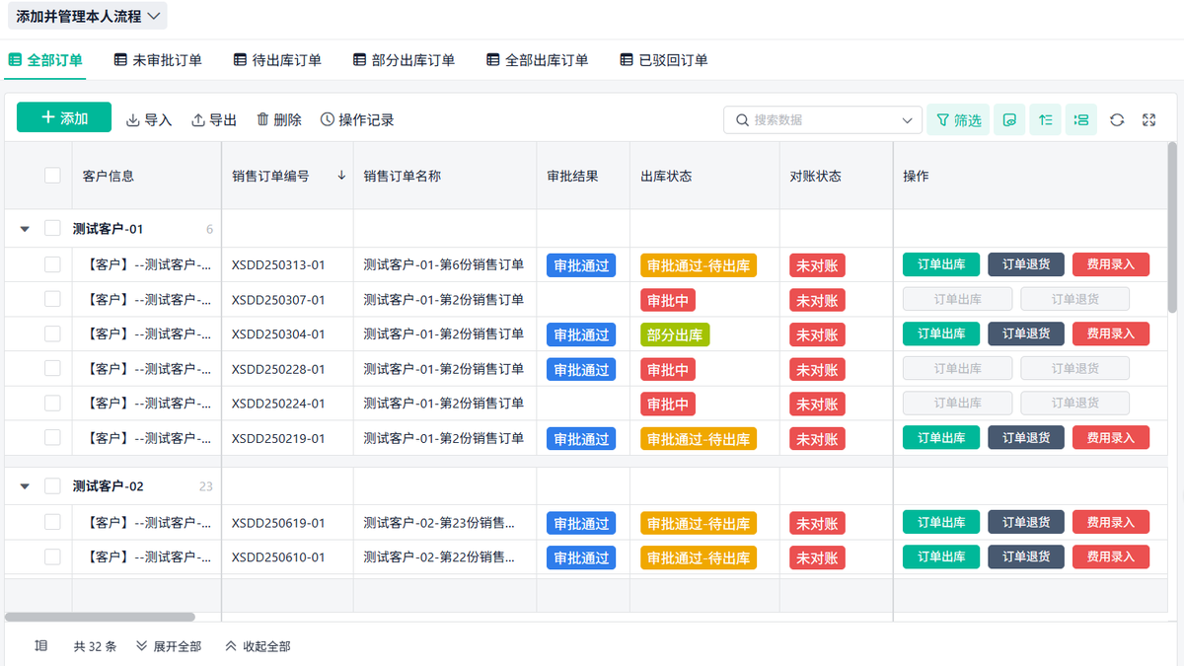Click the 操作记录 clock icon
The image size is (1184, 666).
click(328, 119)
